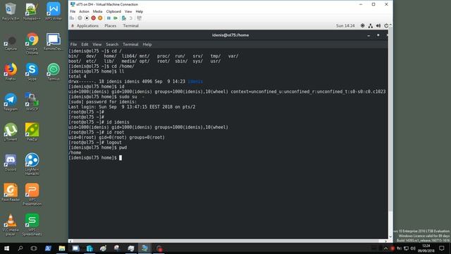Viewport: 451px width, 254px height.
Task: Click GNOME accessibility icon in top bar
Action: 363,25
